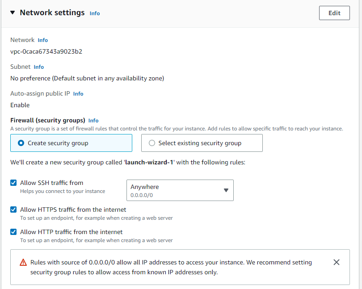
Task: Uncheck Allow HTTPS traffic from the internet
Action: click(x=13, y=209)
